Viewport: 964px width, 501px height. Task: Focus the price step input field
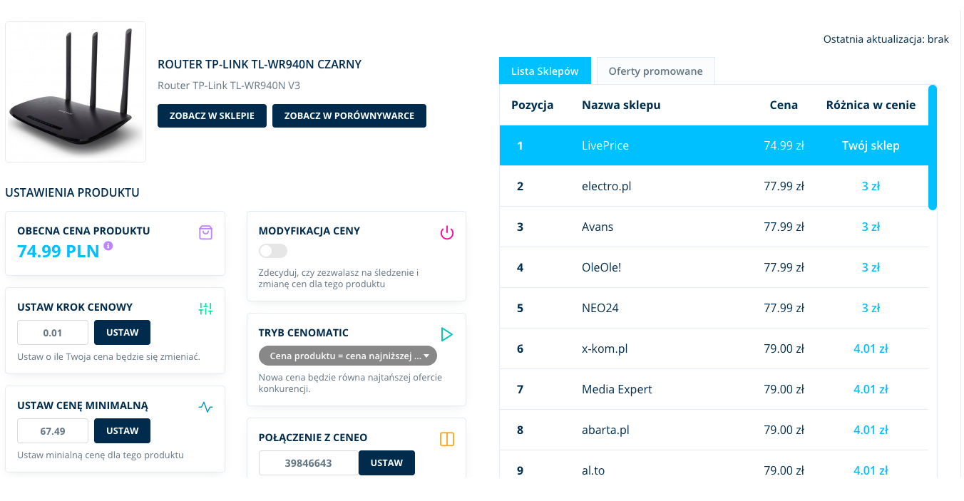53,333
